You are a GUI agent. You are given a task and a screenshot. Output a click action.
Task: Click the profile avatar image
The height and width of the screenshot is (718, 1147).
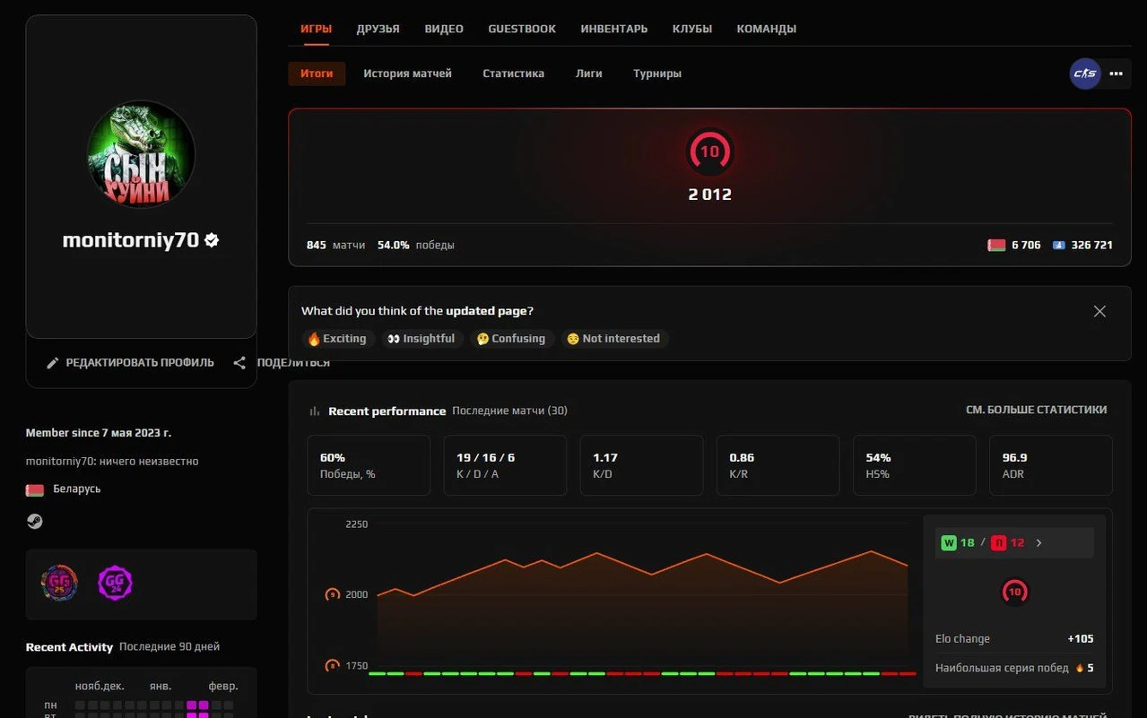(141, 154)
